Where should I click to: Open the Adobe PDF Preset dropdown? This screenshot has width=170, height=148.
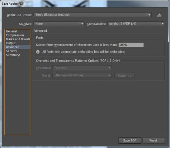(x=93, y=15)
